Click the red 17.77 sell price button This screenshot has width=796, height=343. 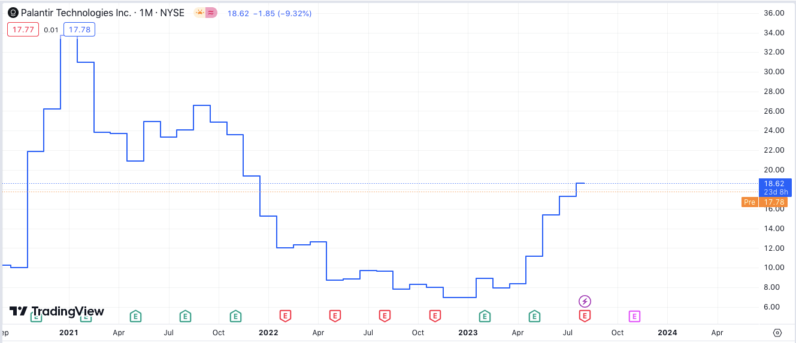(x=23, y=30)
